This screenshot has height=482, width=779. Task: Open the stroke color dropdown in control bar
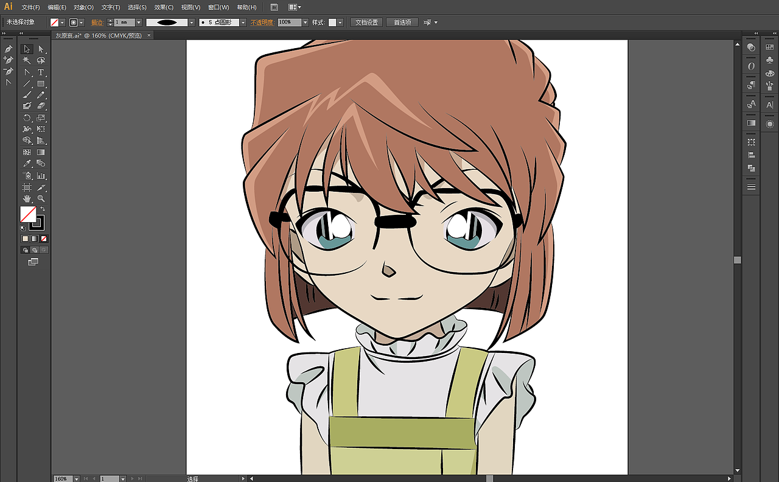coord(81,23)
